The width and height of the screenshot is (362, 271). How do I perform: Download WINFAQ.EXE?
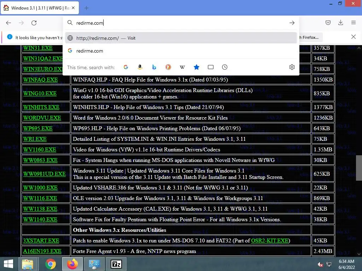click(40, 80)
